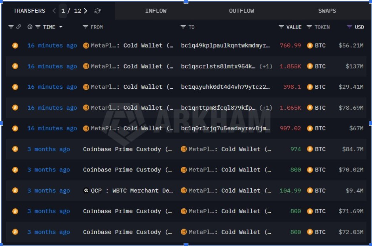
Task: Click Bitcoin chain icon in 760.99 row
Action: pyautogui.click(x=15, y=45)
